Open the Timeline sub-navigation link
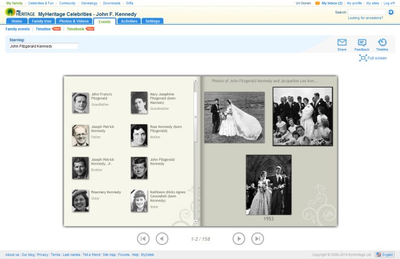Image resolution: width=400 pixels, height=259 pixels. [x=43, y=28]
